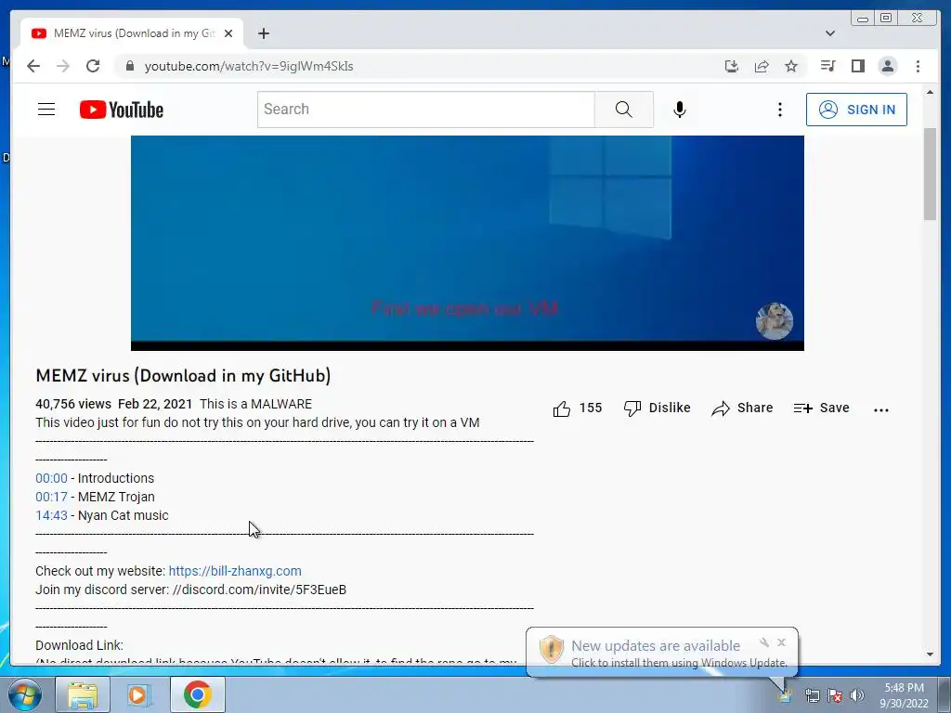Open the YouTube hamburger guide menu

coord(46,110)
